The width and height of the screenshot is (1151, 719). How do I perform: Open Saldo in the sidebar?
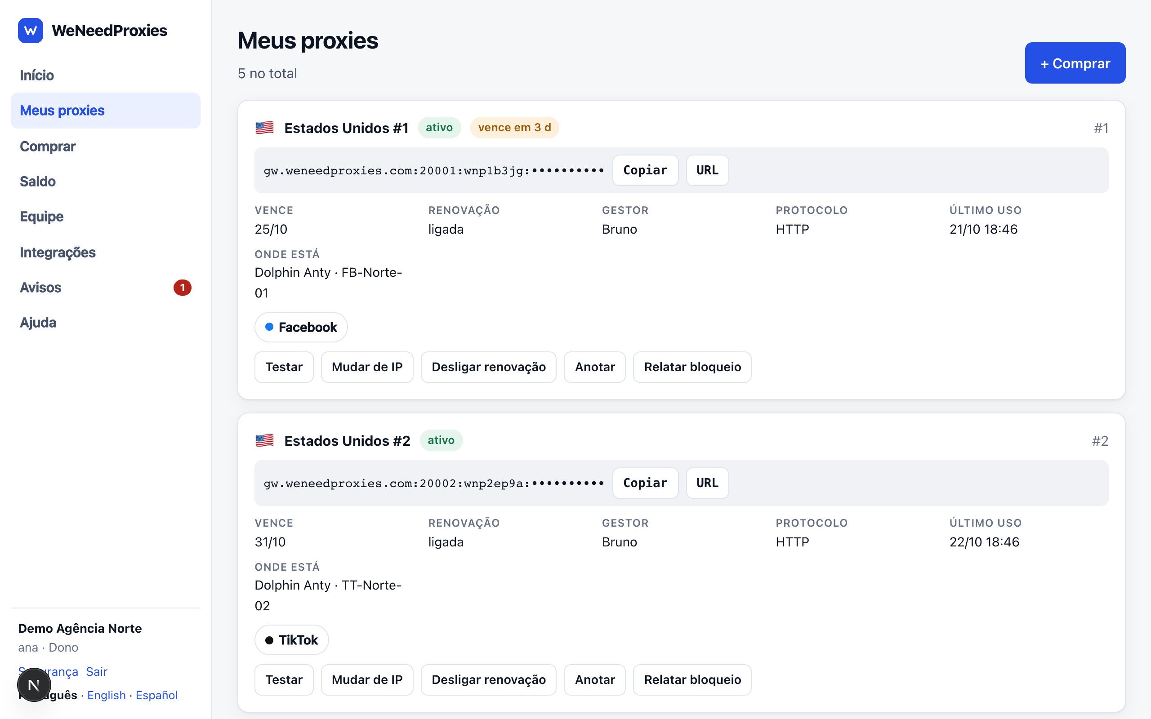(106, 181)
